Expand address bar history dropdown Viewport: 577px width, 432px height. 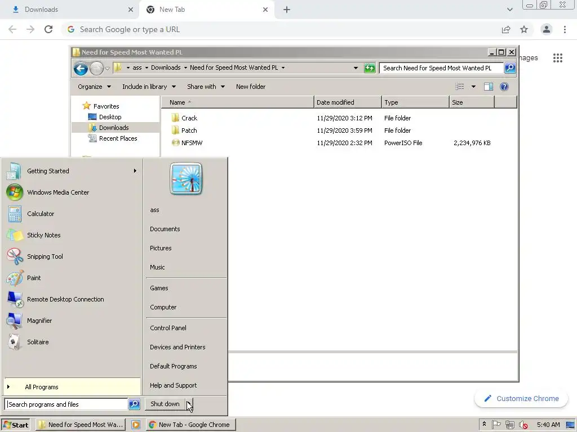coord(356,68)
